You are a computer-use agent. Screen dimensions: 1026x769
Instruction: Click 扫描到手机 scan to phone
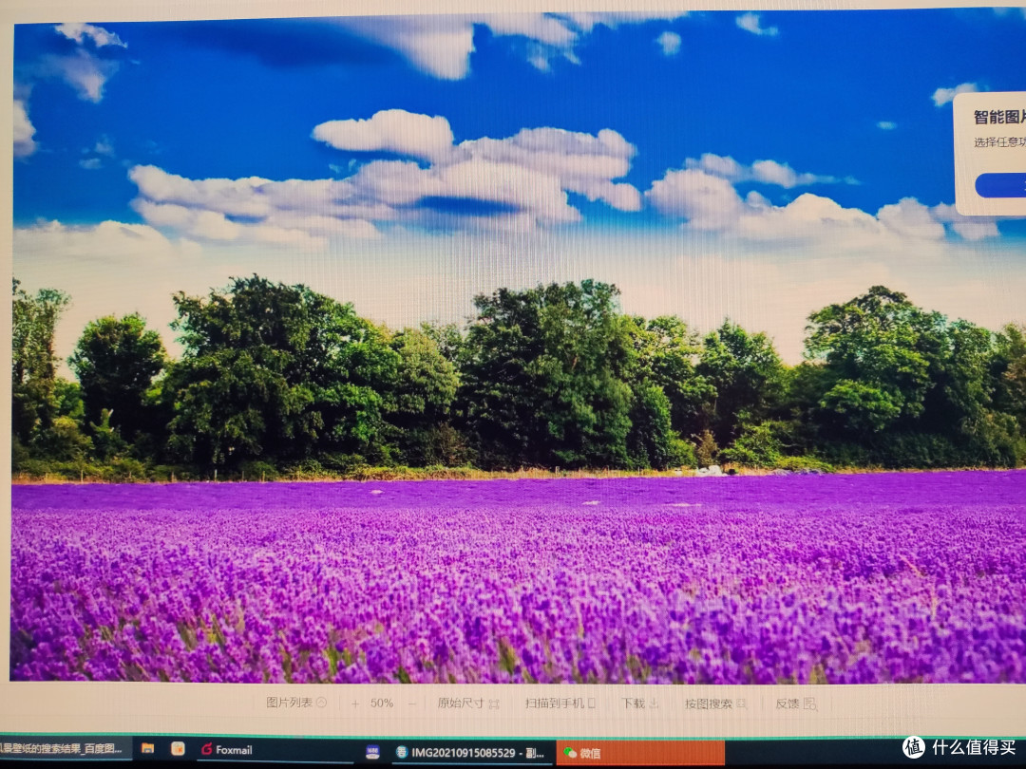point(560,703)
